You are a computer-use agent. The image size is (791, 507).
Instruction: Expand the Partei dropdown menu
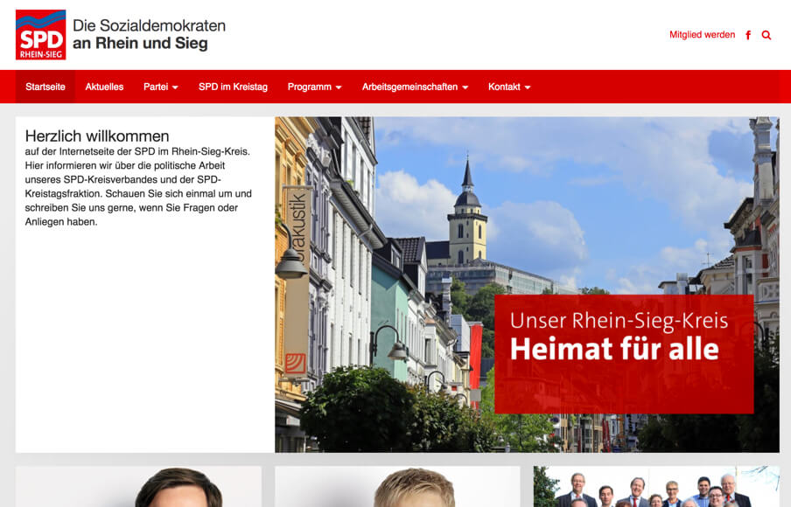(160, 87)
